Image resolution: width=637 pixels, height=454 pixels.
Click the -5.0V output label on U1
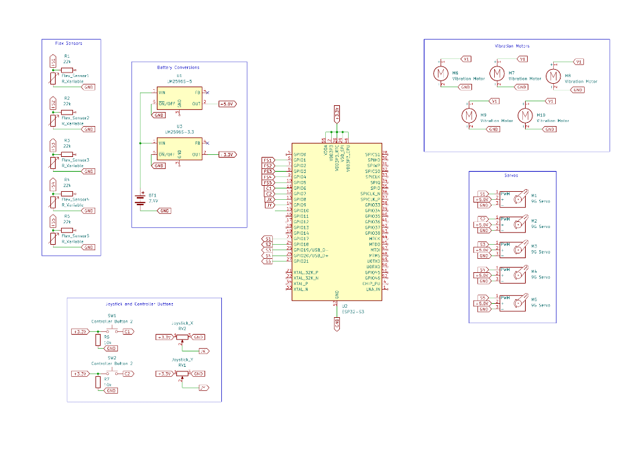click(227, 104)
